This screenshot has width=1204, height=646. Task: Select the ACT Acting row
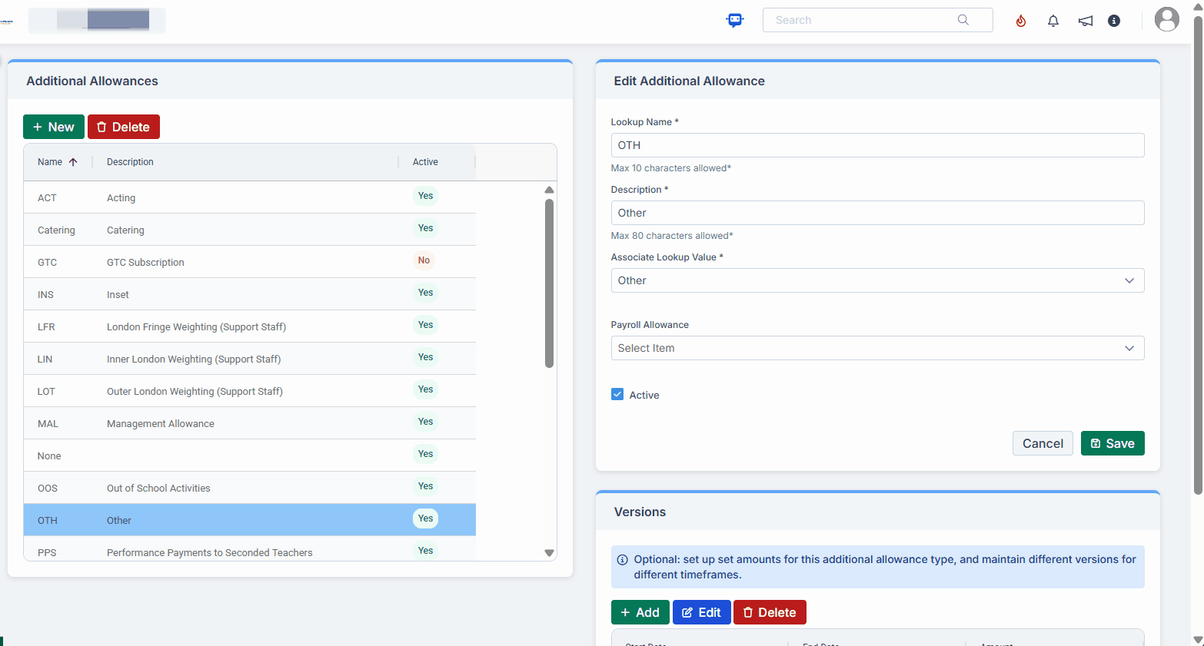click(x=250, y=197)
